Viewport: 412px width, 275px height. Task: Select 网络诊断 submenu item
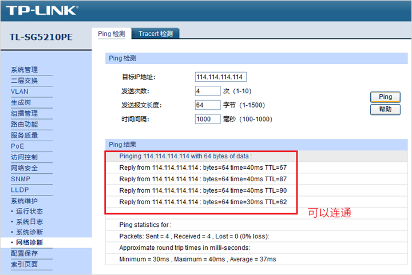tap(29, 242)
